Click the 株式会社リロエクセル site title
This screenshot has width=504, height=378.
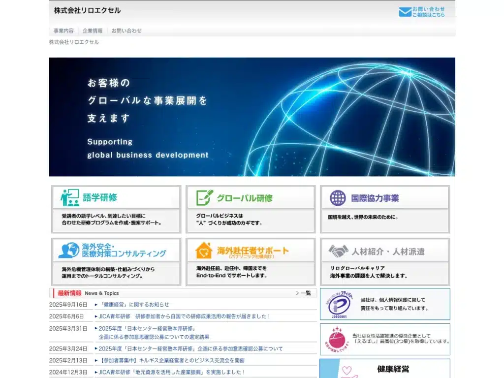[x=88, y=11]
